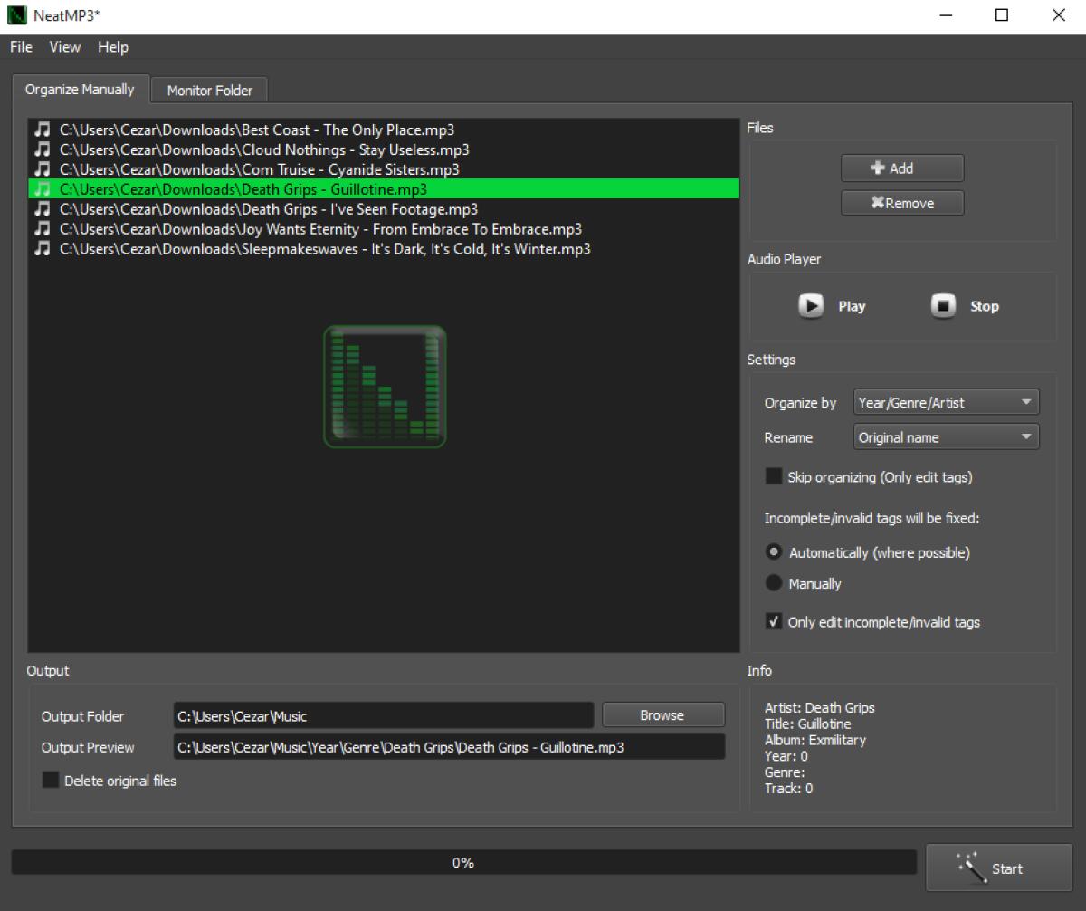Screen dimensions: 1086x911
Task: Click the 0% progress bar
Action: coord(463,863)
